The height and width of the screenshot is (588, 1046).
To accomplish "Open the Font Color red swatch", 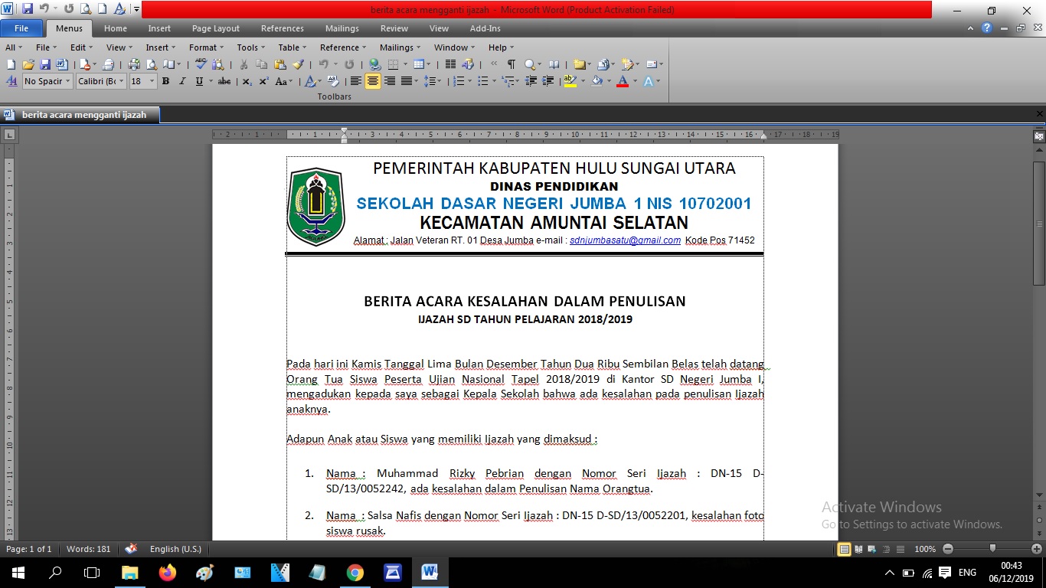I will [623, 81].
